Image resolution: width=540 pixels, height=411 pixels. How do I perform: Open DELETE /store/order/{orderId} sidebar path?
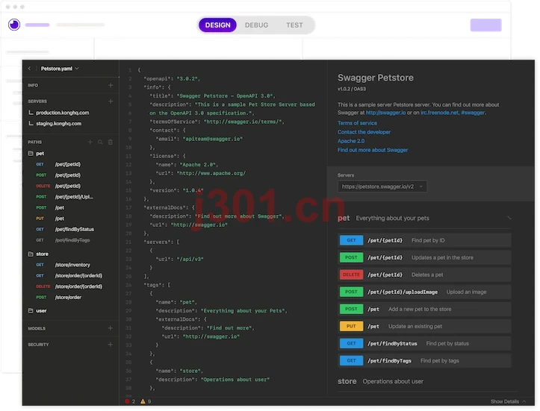tap(69, 286)
